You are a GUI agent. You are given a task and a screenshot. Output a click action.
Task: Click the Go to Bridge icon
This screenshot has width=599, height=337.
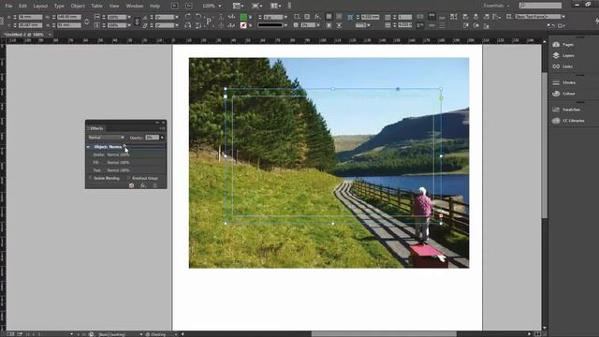[x=175, y=6]
